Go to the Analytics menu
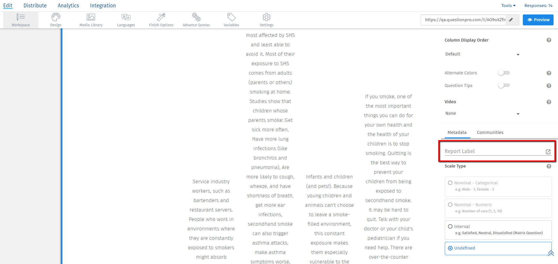 coord(68,6)
